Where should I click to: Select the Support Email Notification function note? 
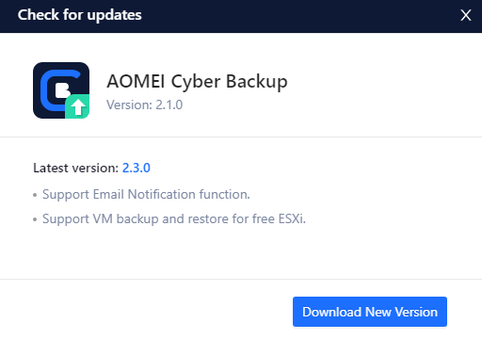coord(146,194)
